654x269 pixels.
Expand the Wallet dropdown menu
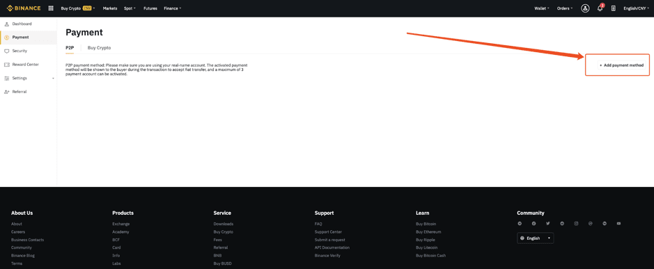[x=541, y=8]
